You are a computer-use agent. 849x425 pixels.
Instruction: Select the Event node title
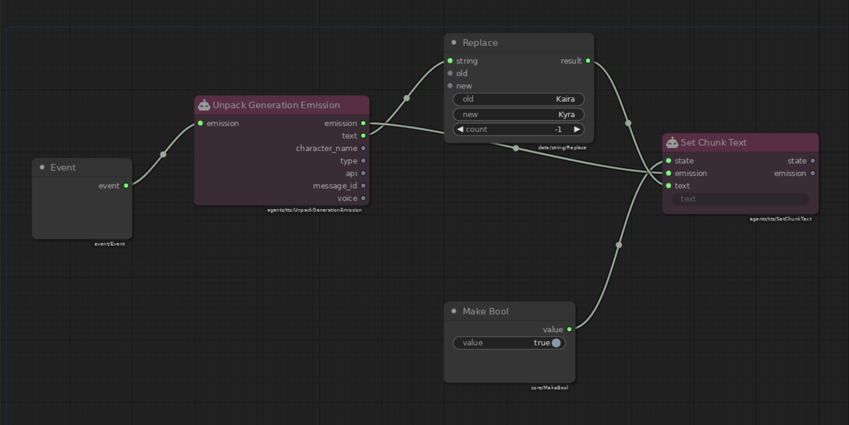pyautogui.click(x=63, y=168)
